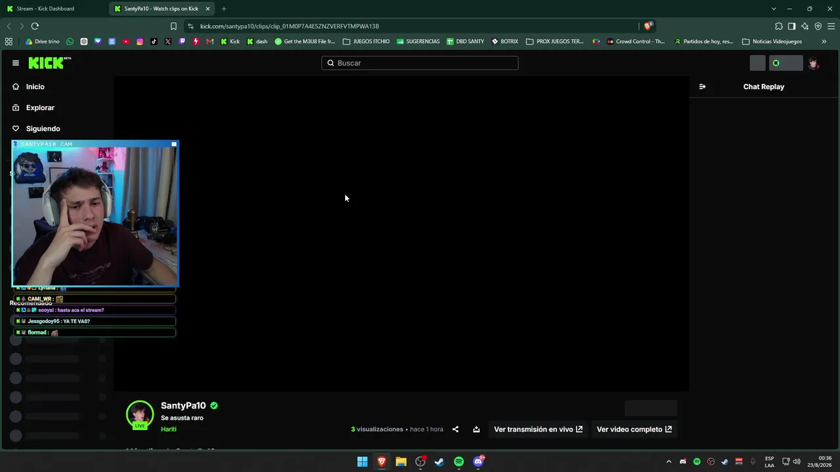Viewport: 840px width, 472px height.
Task: Open the X (Twitter) bookmark icon
Action: coord(168,41)
